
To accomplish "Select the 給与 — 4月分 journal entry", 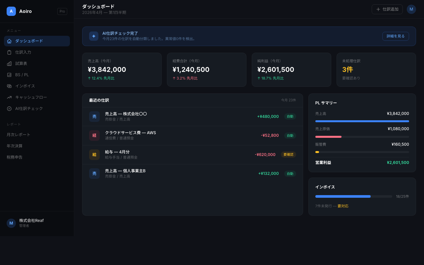I will point(117,152).
